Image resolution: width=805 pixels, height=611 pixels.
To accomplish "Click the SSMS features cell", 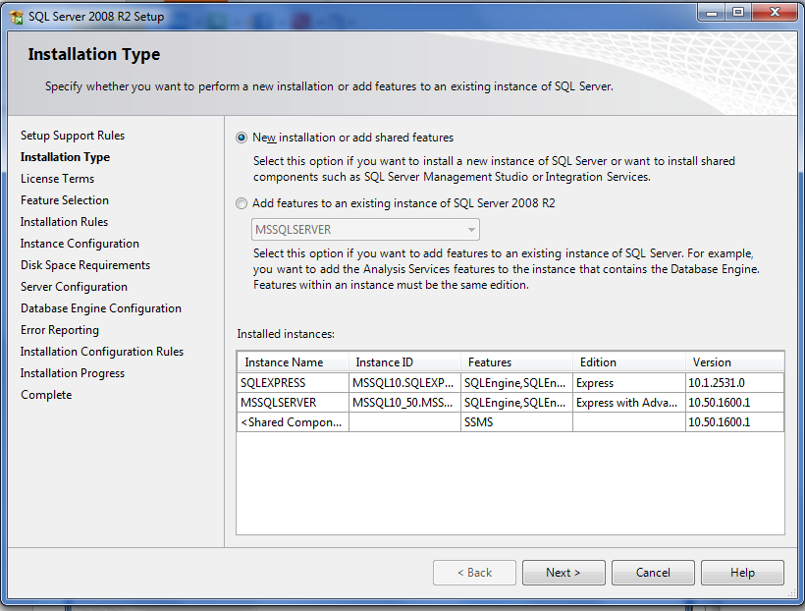I will (x=516, y=421).
